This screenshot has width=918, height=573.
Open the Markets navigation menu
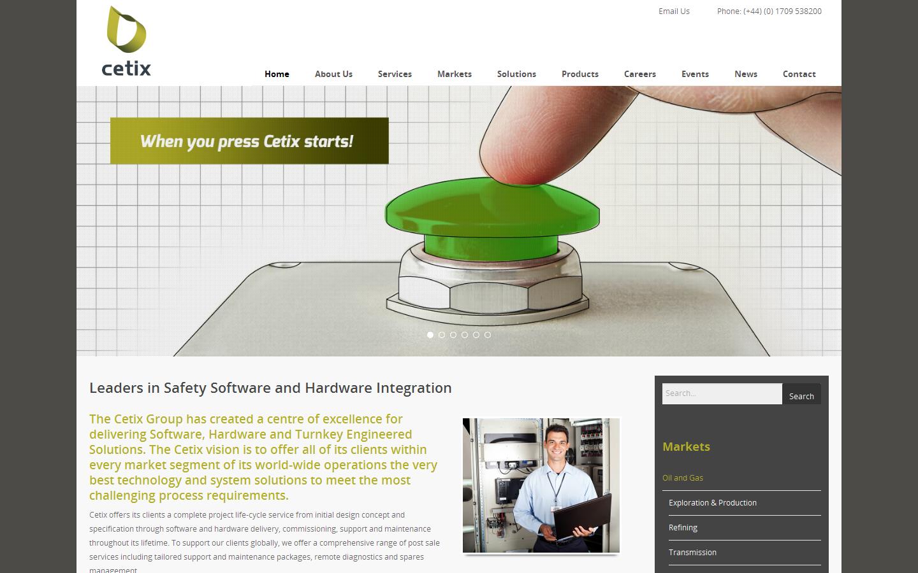[455, 74]
